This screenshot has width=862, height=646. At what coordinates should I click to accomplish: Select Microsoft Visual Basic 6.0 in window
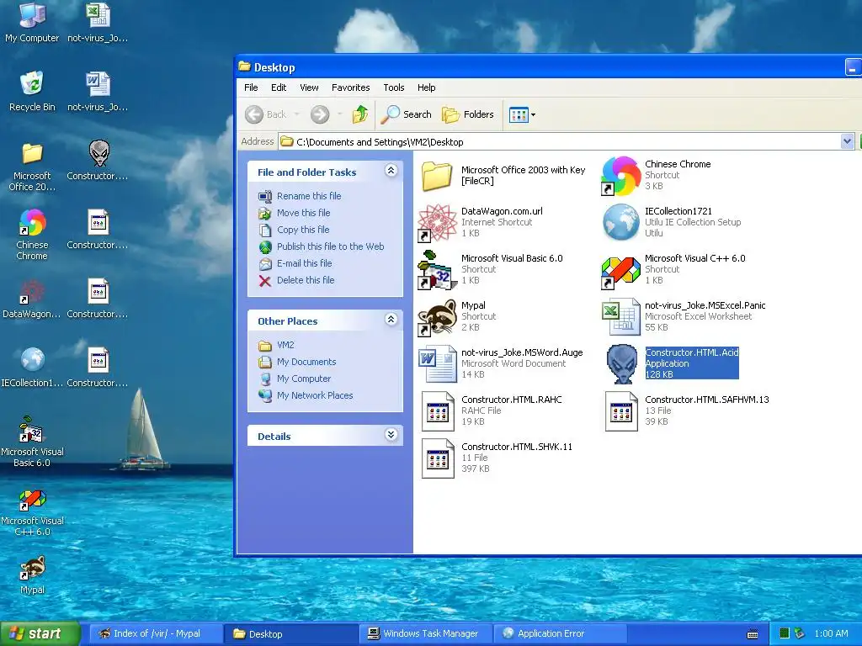coord(491,269)
